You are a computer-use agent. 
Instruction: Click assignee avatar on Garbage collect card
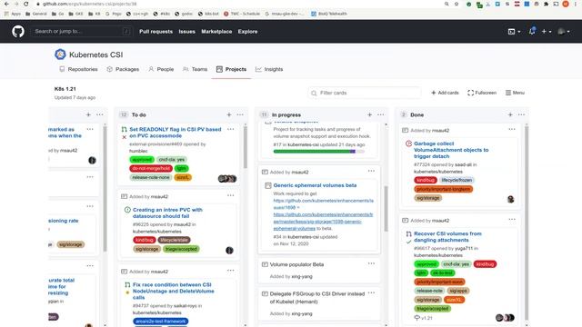(x=511, y=200)
